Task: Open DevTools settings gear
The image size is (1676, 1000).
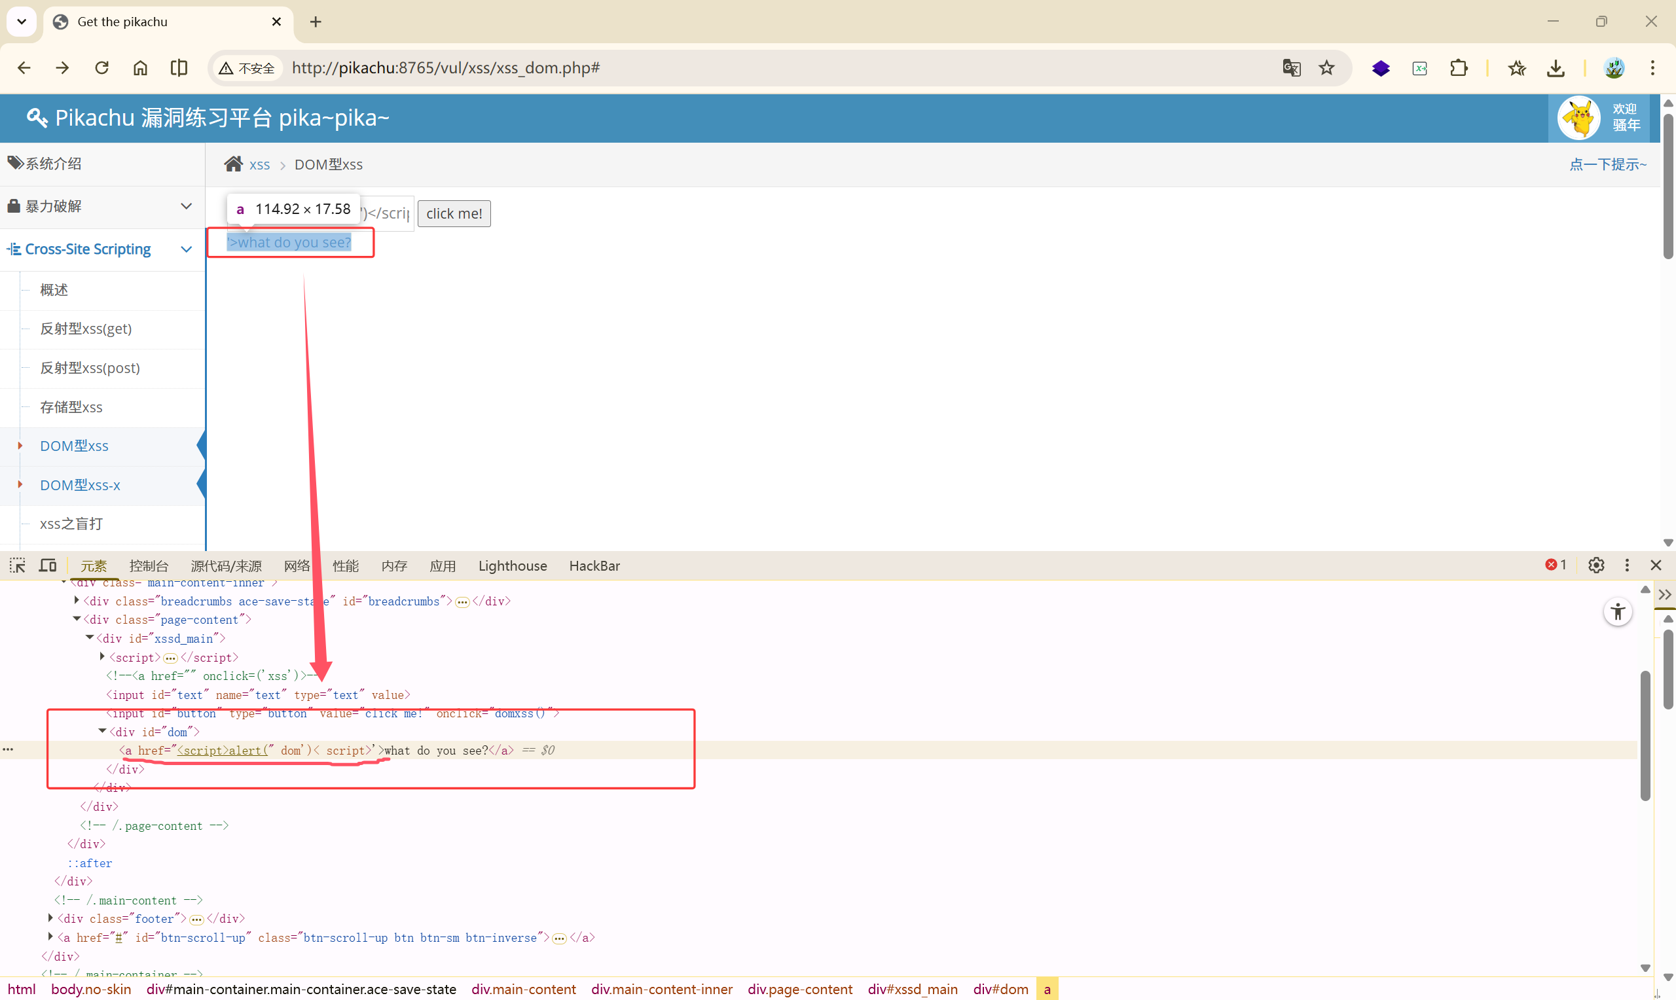Action: click(1596, 565)
